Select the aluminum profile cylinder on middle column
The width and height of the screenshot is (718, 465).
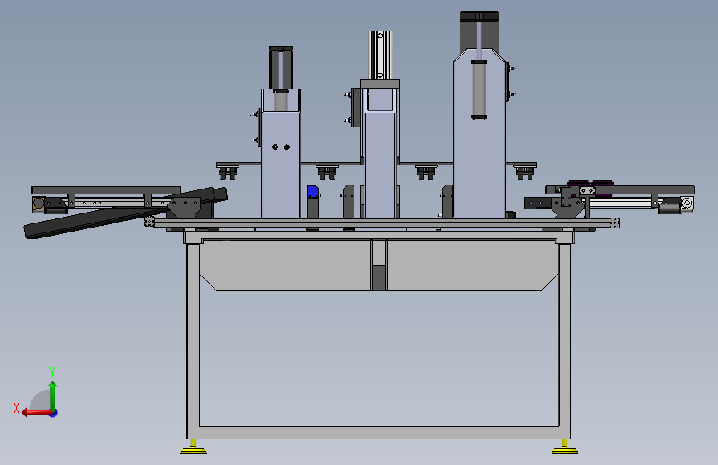point(380,55)
